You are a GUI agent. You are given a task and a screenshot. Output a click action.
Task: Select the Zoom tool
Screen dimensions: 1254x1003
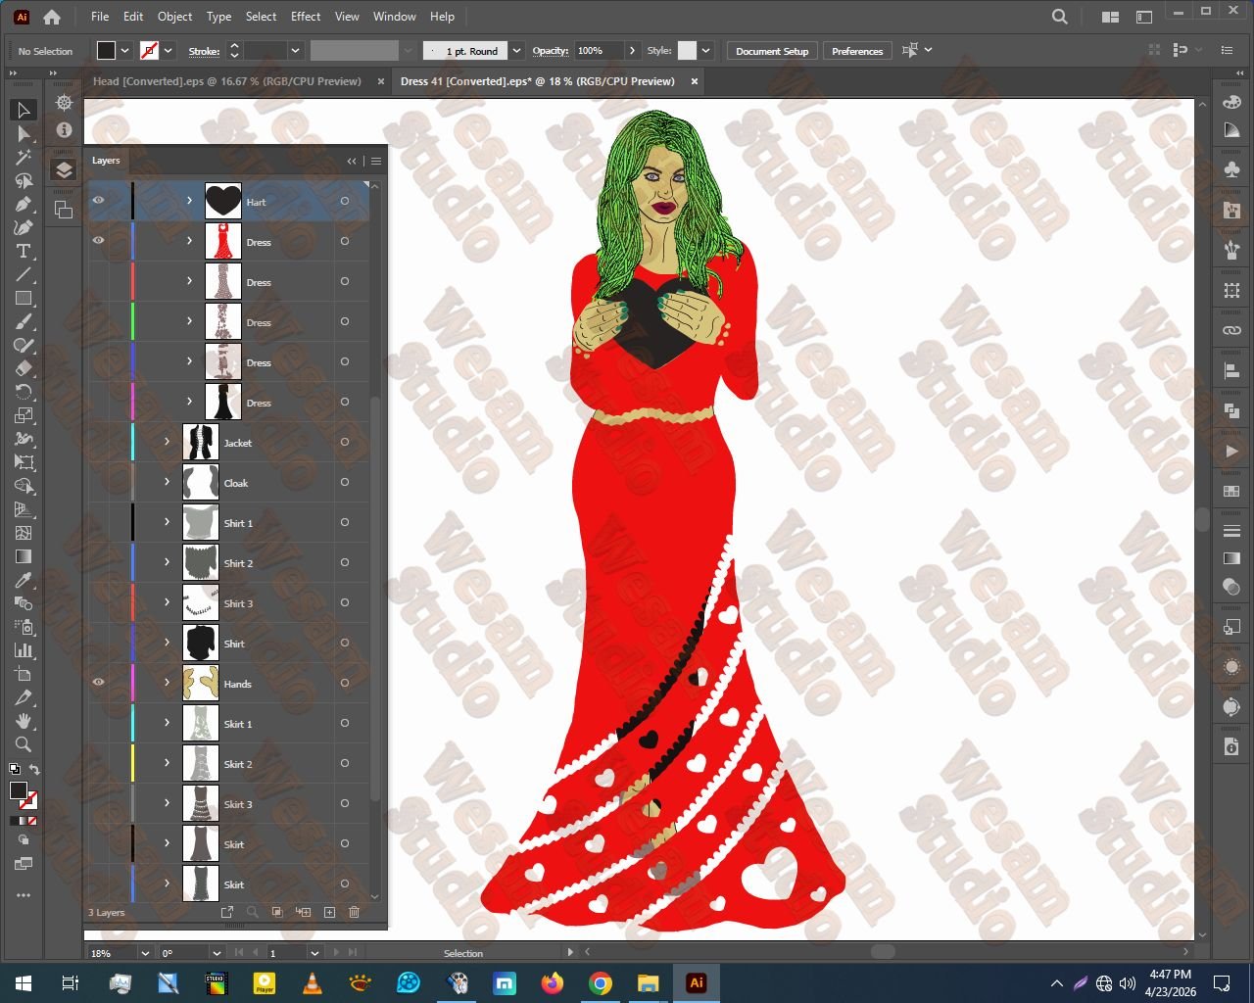[24, 744]
